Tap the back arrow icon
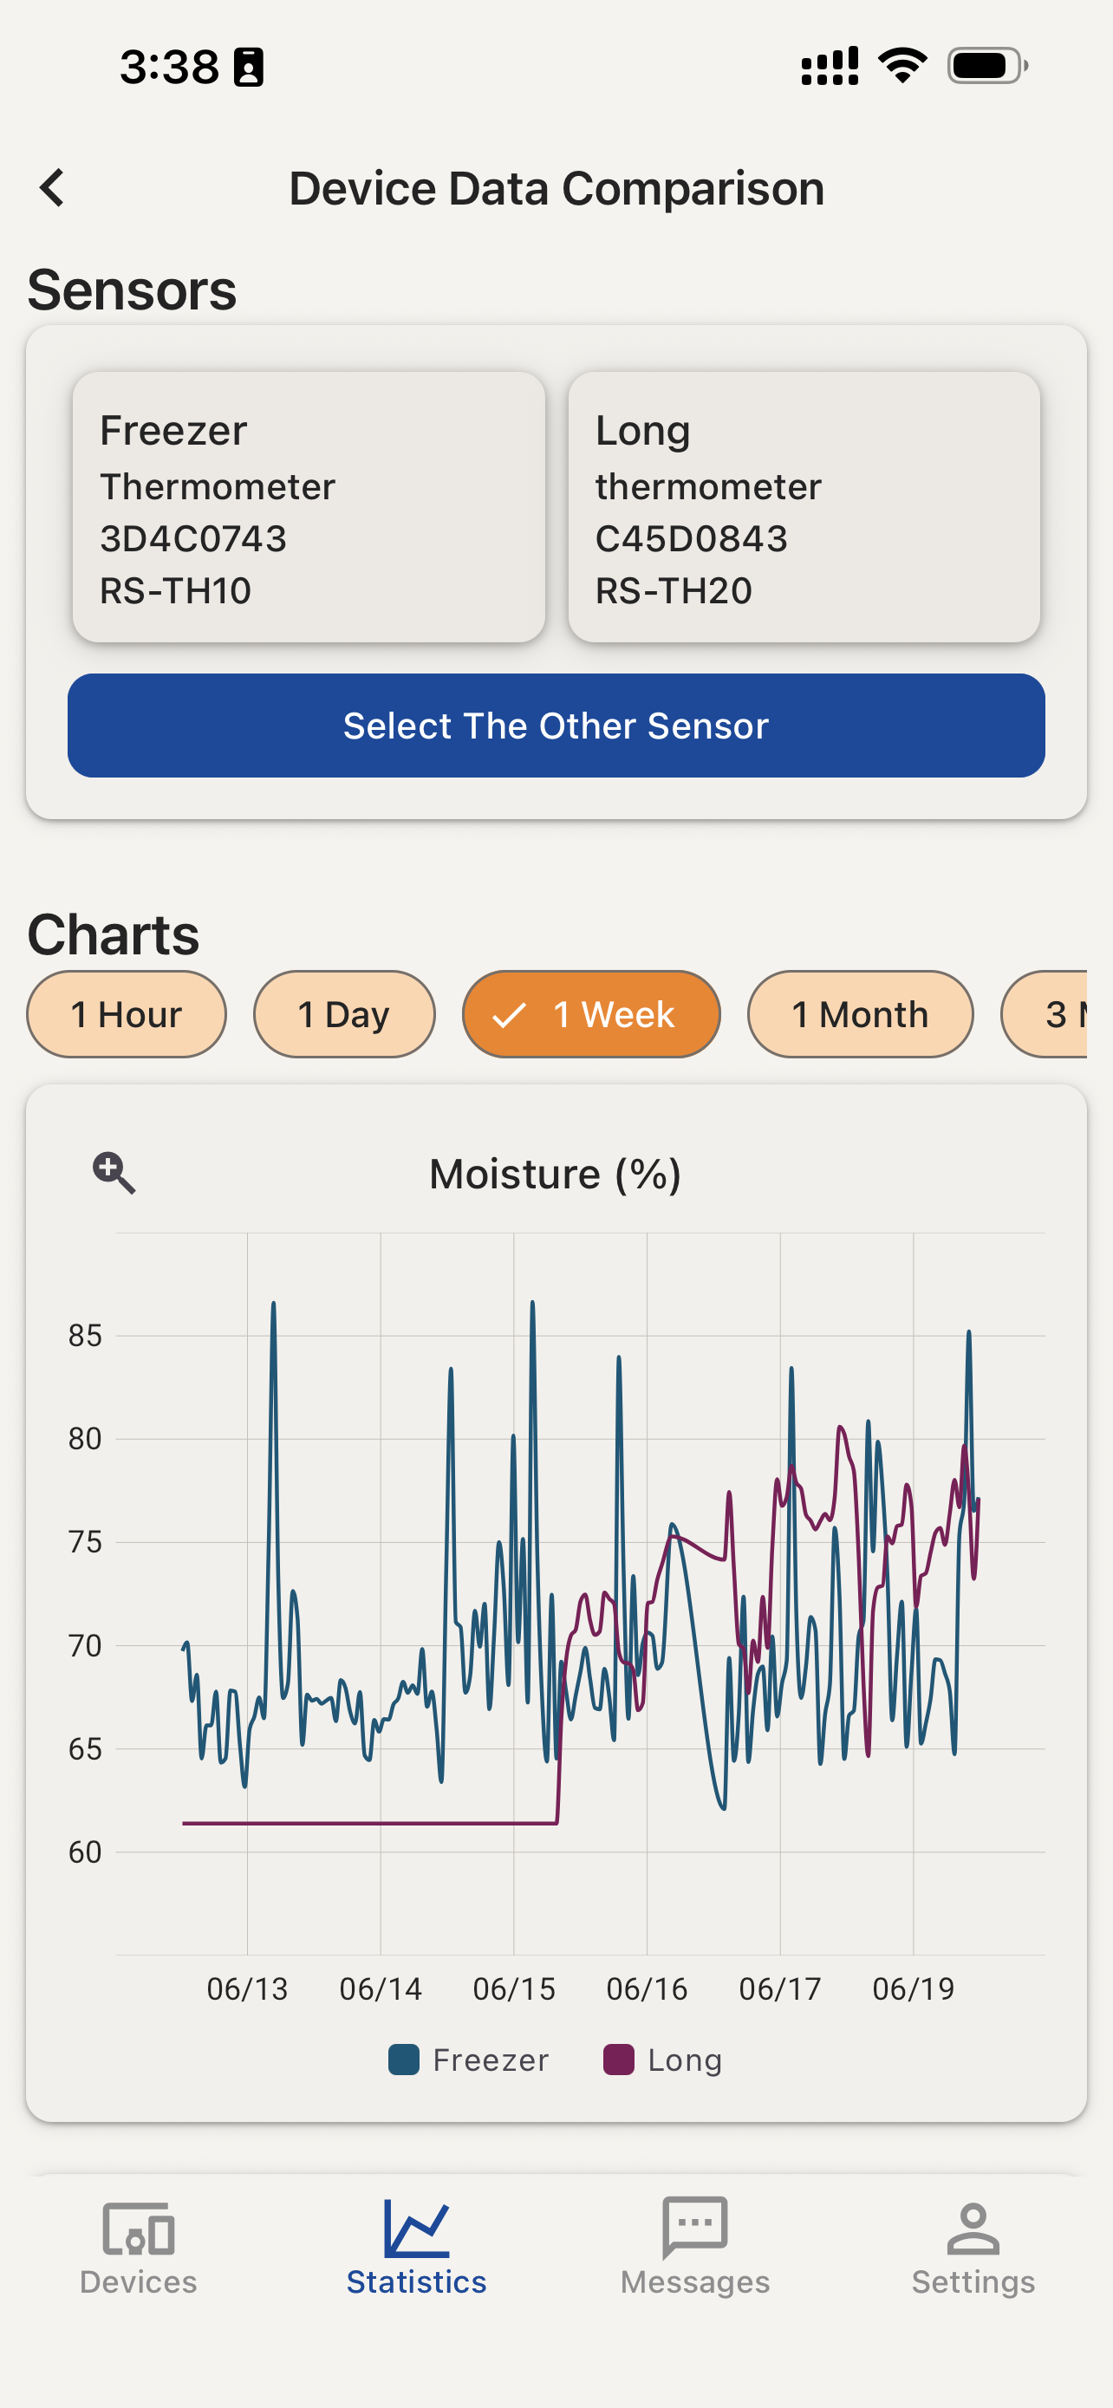The image size is (1113, 2408). 52,188
